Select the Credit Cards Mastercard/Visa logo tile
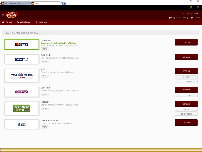The image size is (202, 152). click(21, 45)
